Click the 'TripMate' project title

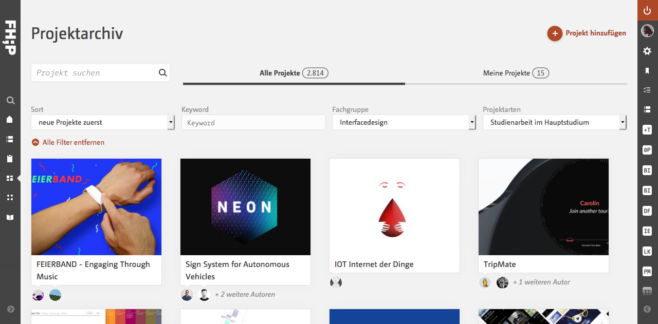500,264
